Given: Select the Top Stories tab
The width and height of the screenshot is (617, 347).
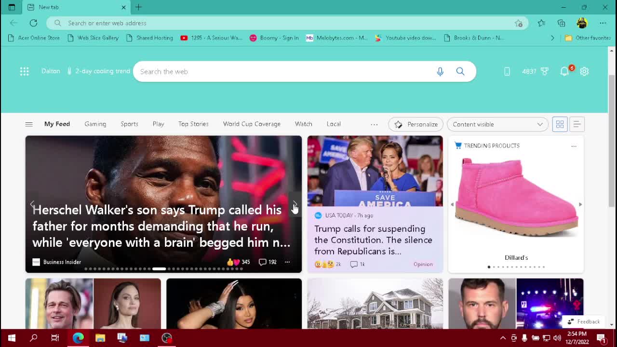Looking at the screenshot, I should (x=193, y=124).
